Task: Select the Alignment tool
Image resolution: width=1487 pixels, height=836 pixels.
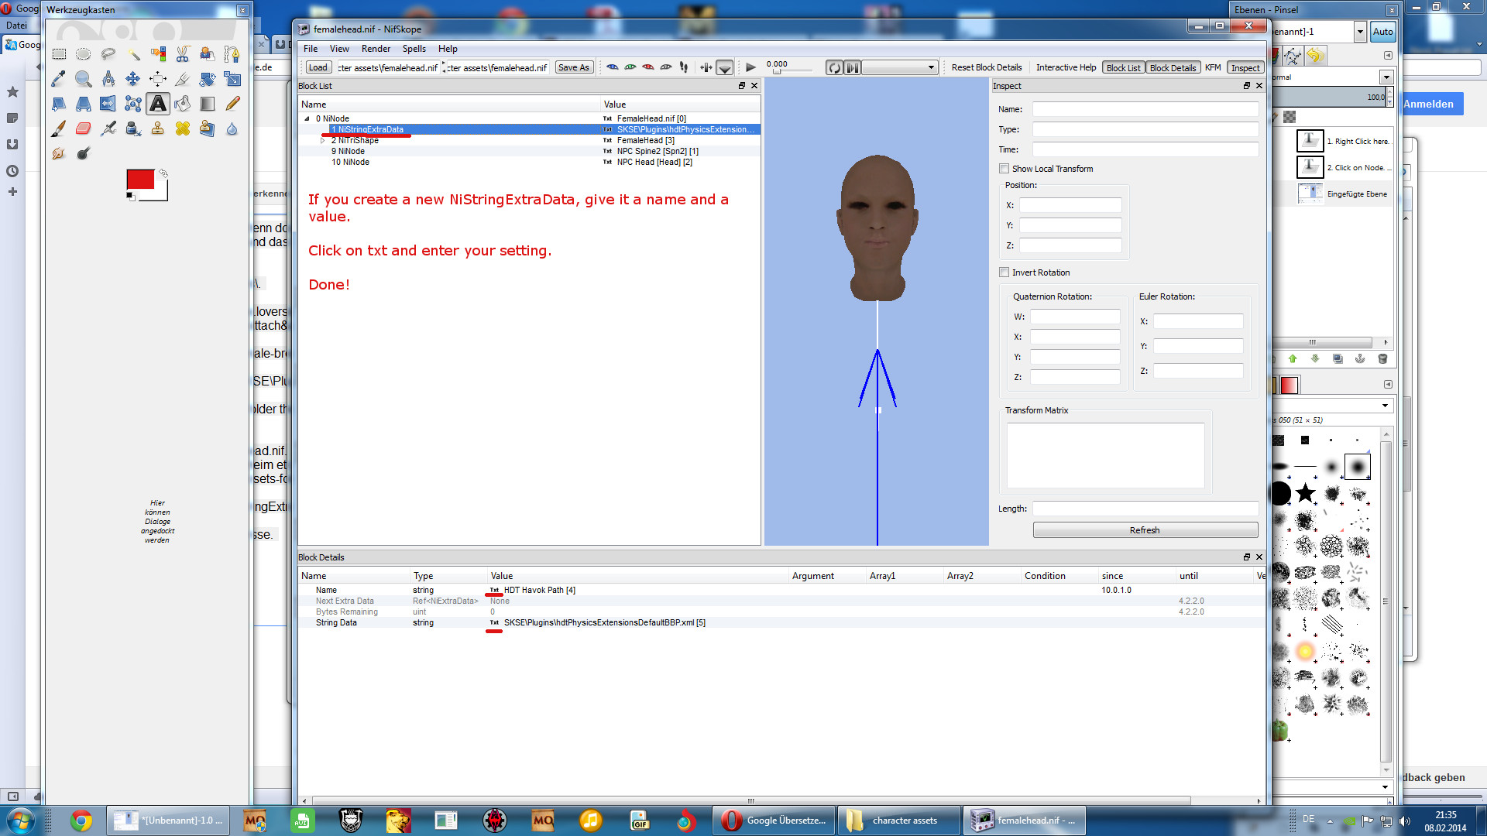Action: 158,79
